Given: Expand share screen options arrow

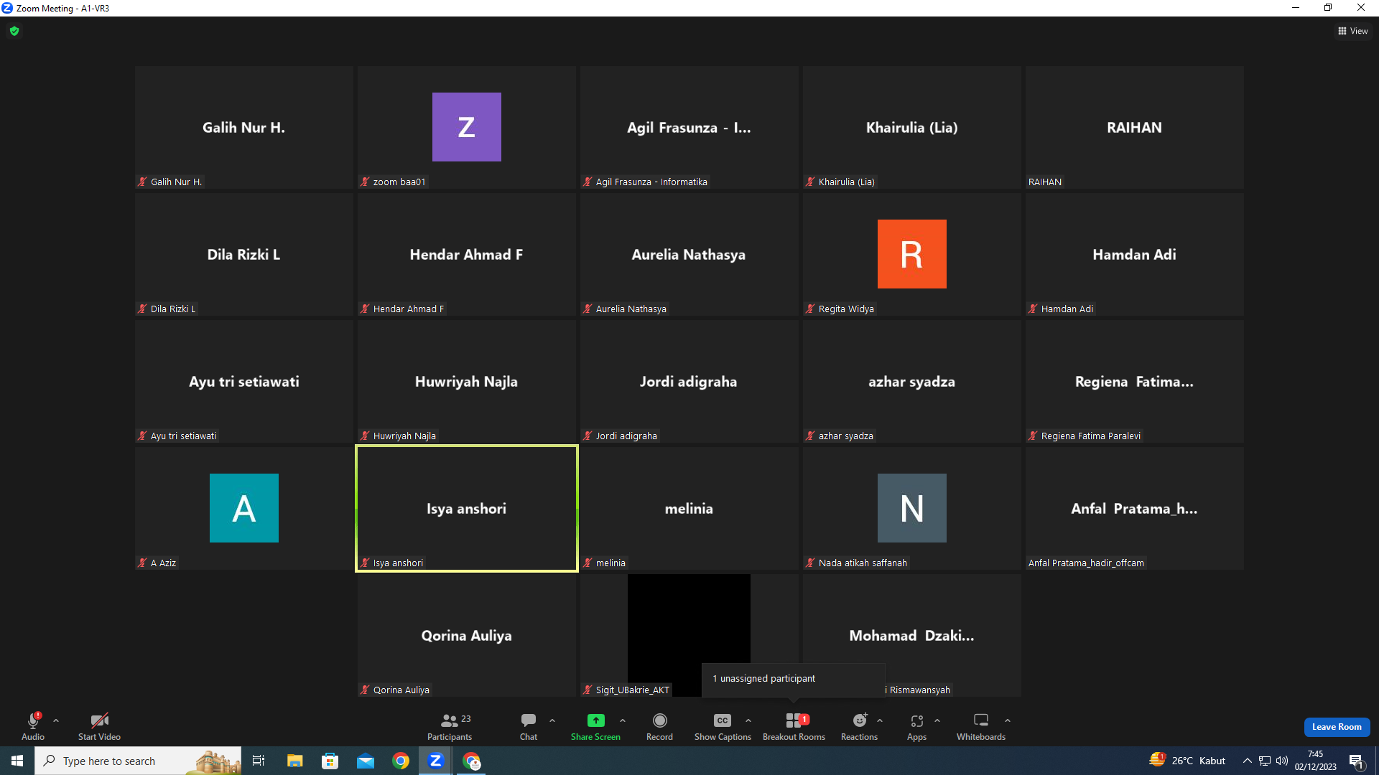Looking at the screenshot, I should 623,720.
